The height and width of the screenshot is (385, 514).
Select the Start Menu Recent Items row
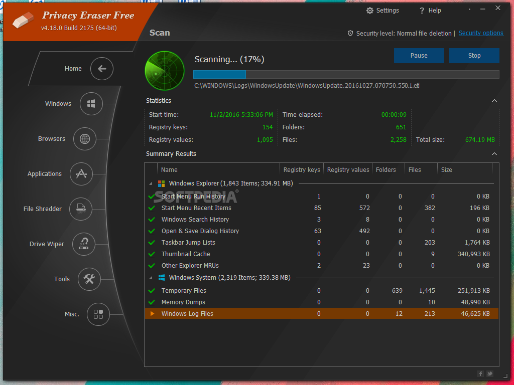(322, 208)
